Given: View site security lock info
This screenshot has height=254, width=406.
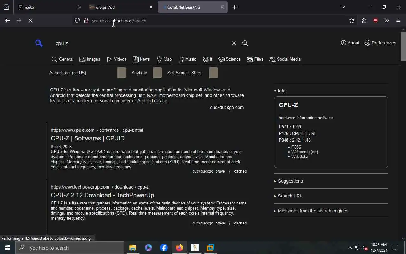Looking at the screenshot, I should coord(86,21).
